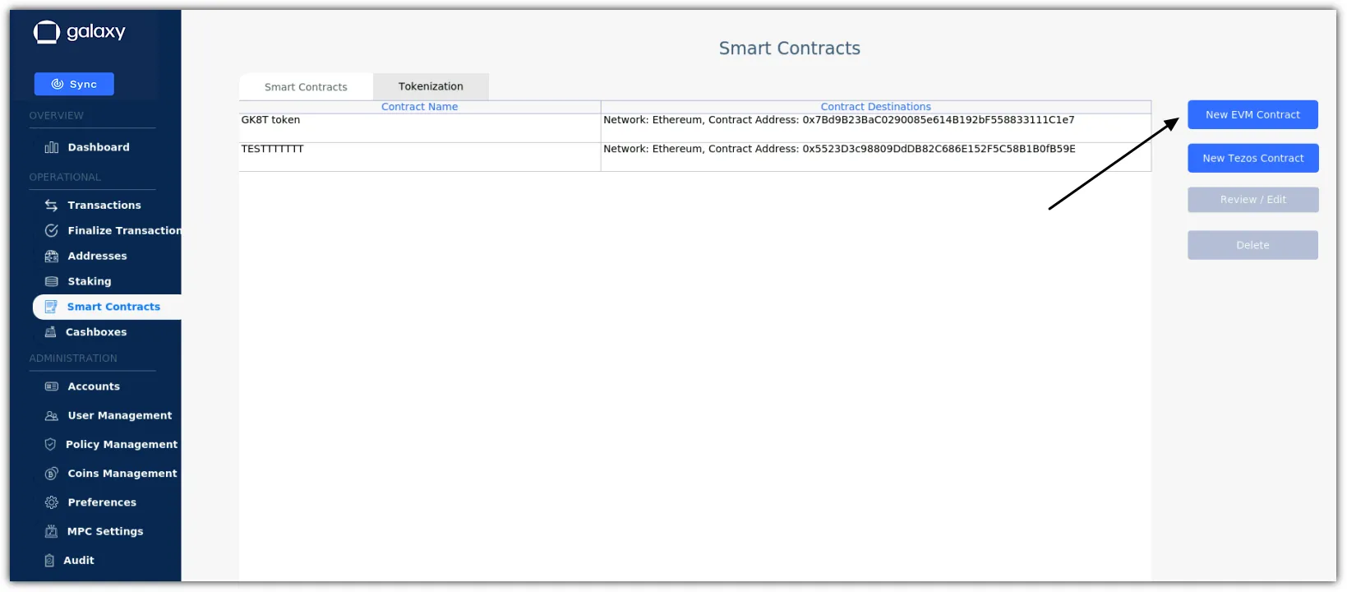
Task: Open MPC Settings in the sidebar
Action: (x=105, y=532)
